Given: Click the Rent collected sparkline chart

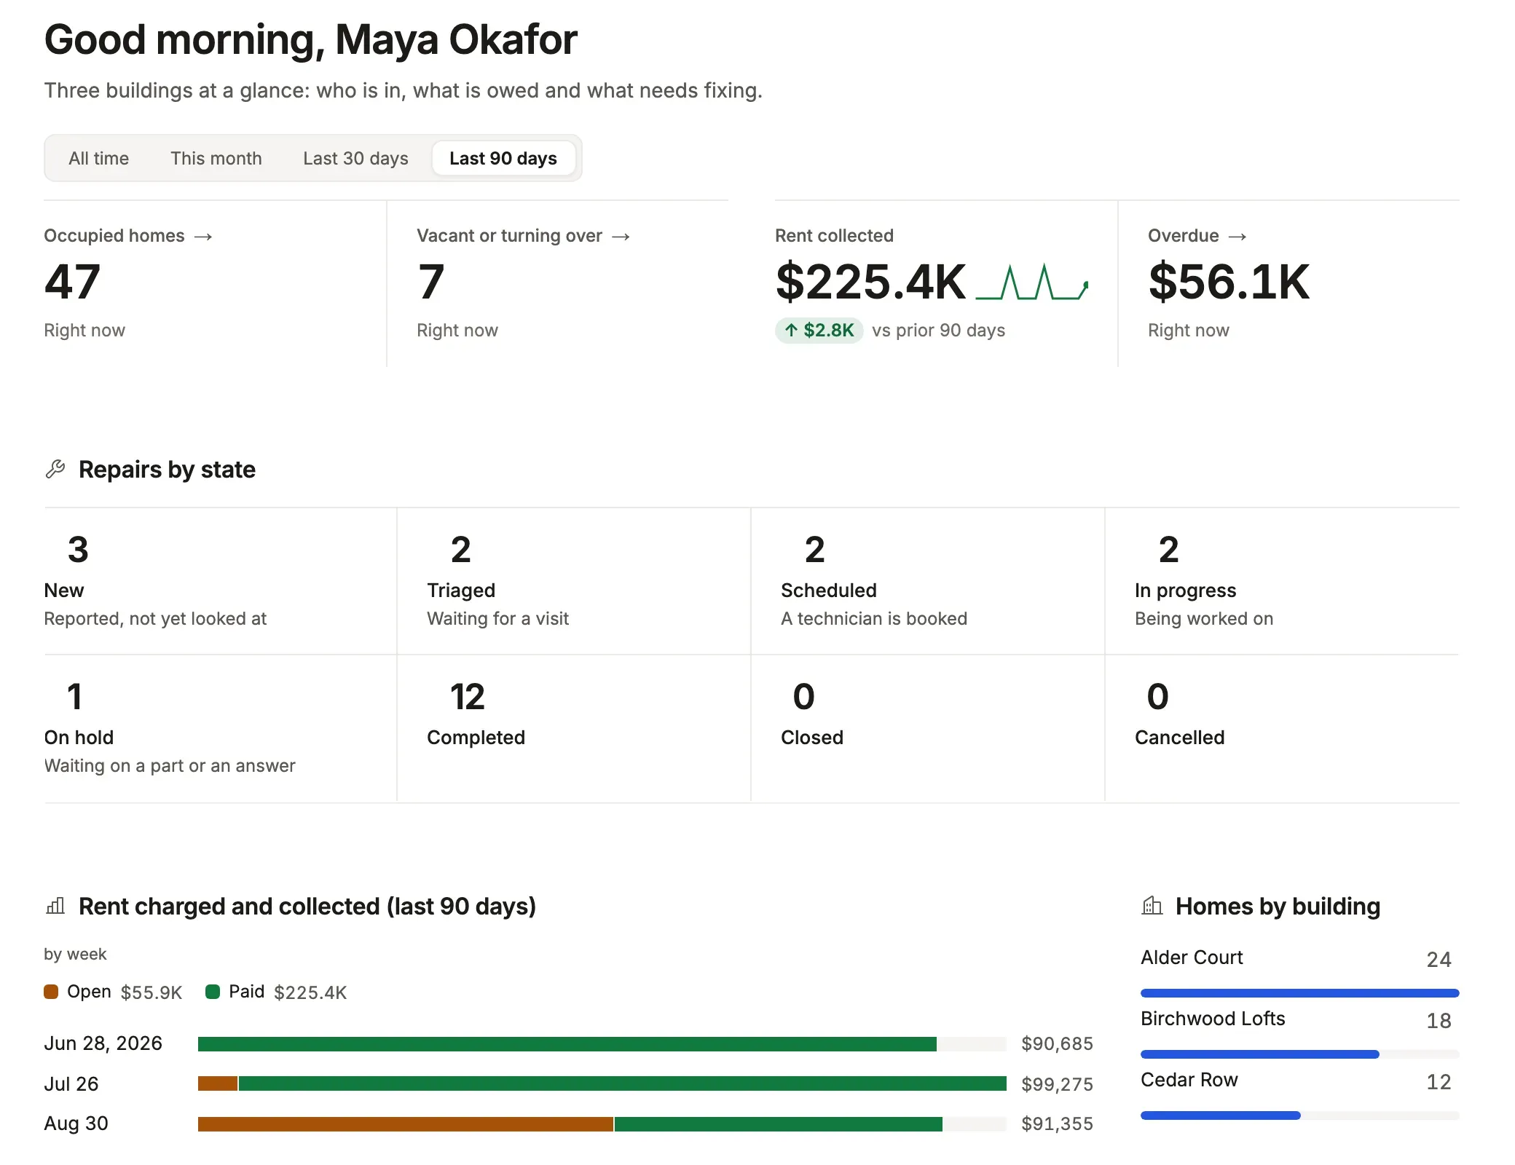Looking at the screenshot, I should tap(1032, 282).
